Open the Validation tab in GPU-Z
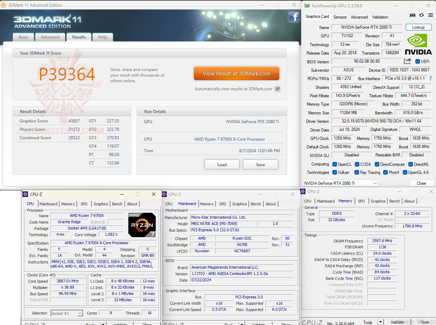Screen dimensions: 436x325 point(380,17)
